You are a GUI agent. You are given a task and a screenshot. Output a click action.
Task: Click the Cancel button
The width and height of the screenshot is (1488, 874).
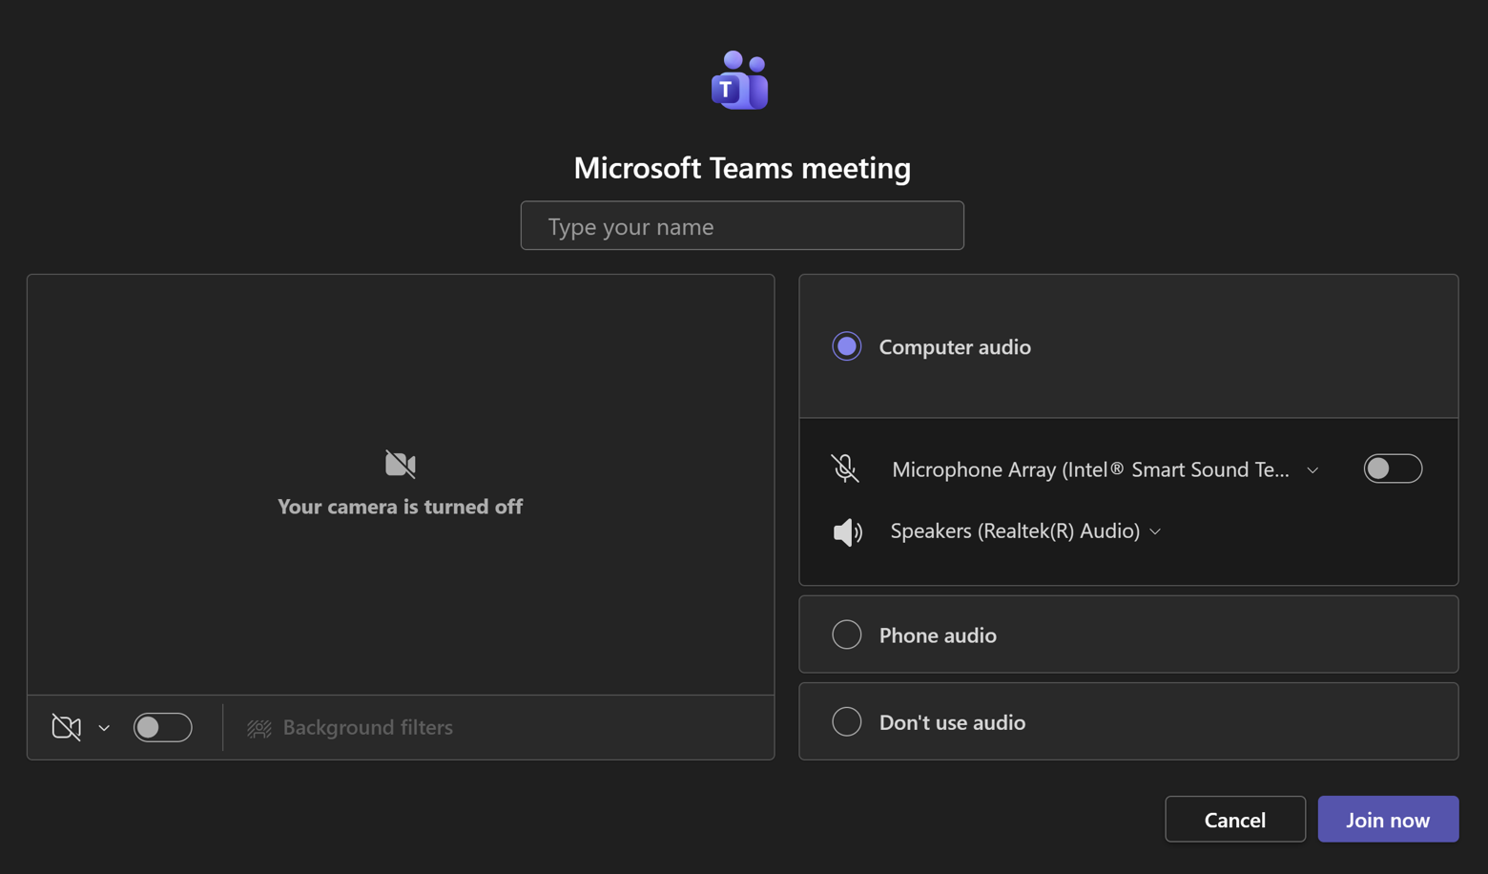coord(1235,819)
